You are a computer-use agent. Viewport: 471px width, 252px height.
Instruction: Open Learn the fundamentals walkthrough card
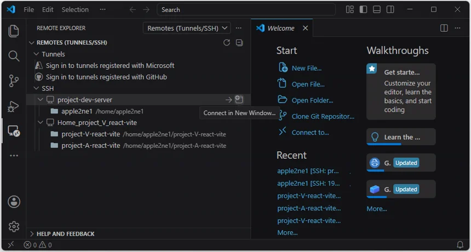pyautogui.click(x=401, y=137)
